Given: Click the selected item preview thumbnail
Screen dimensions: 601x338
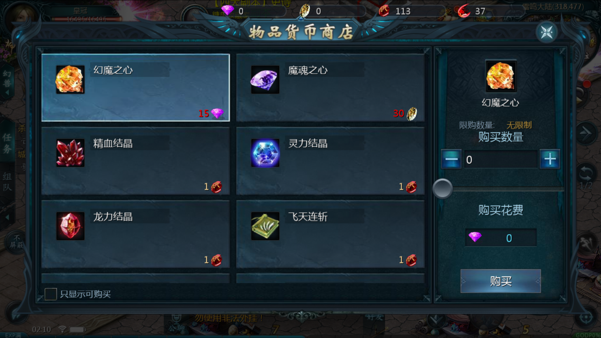Looking at the screenshot, I should tap(501, 76).
